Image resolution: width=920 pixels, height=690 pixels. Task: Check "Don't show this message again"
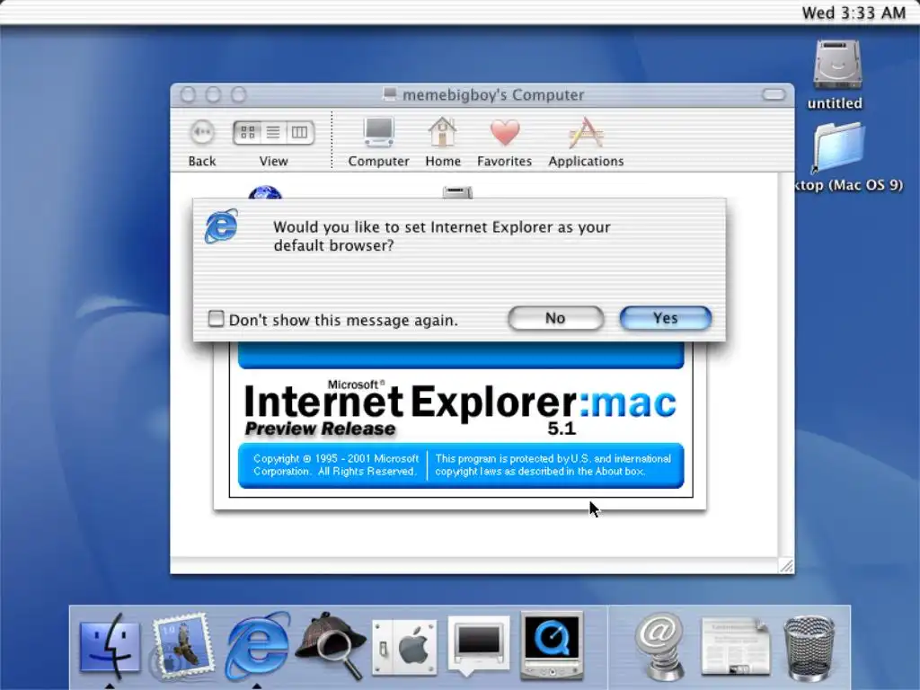pyautogui.click(x=216, y=319)
